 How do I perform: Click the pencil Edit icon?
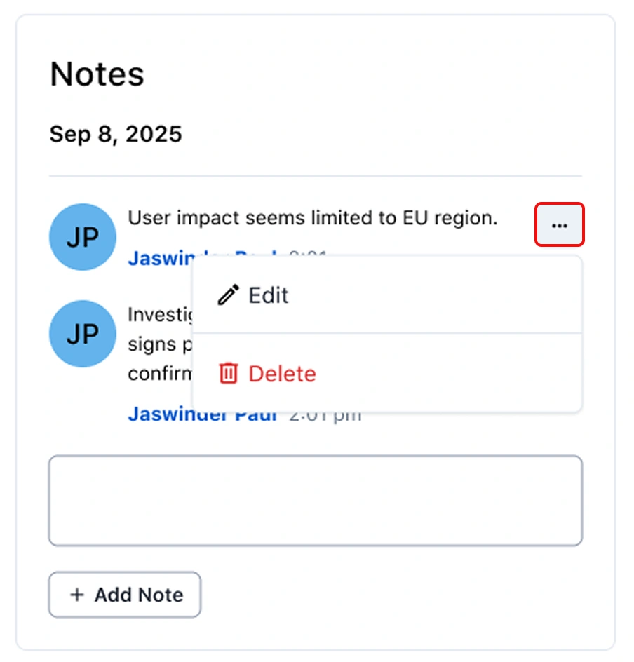(x=227, y=295)
